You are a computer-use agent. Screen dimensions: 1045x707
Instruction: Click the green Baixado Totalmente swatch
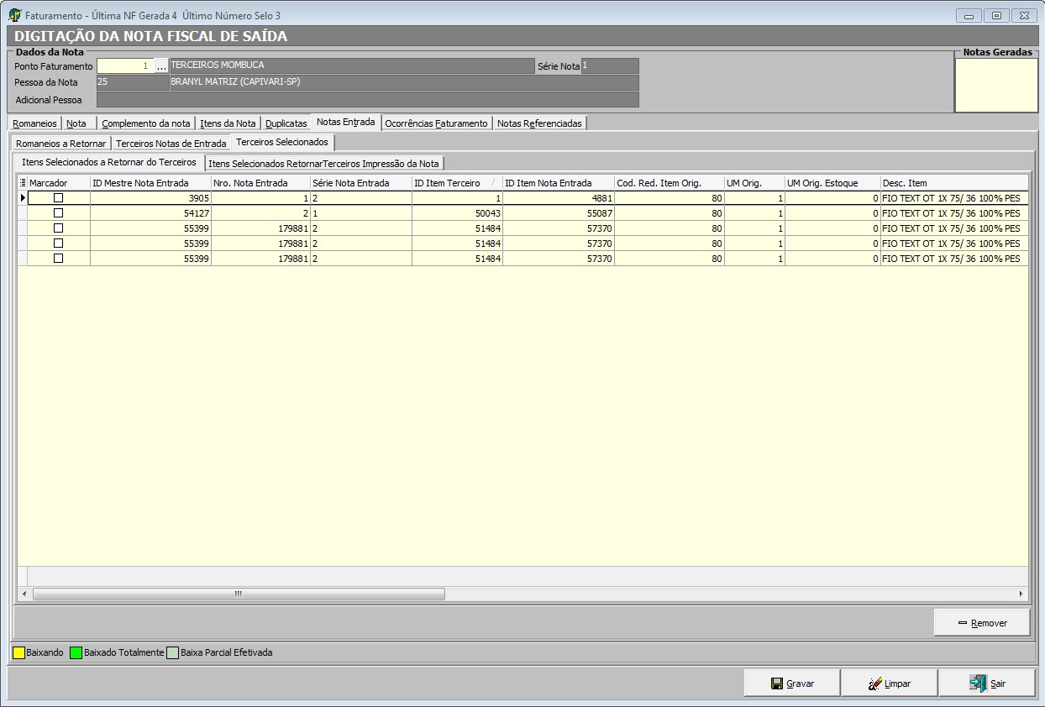point(76,652)
